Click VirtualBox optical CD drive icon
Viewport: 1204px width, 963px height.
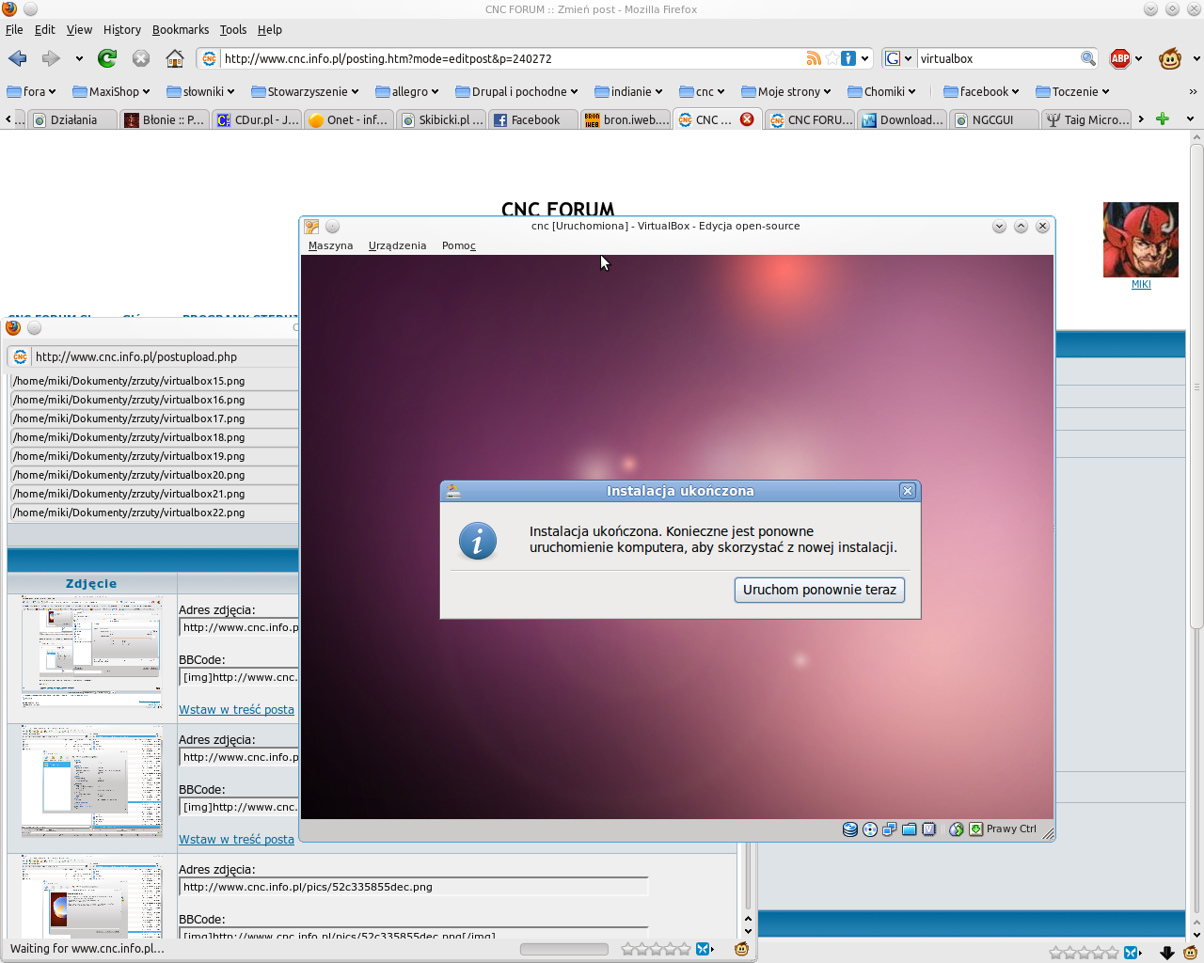tap(870, 829)
